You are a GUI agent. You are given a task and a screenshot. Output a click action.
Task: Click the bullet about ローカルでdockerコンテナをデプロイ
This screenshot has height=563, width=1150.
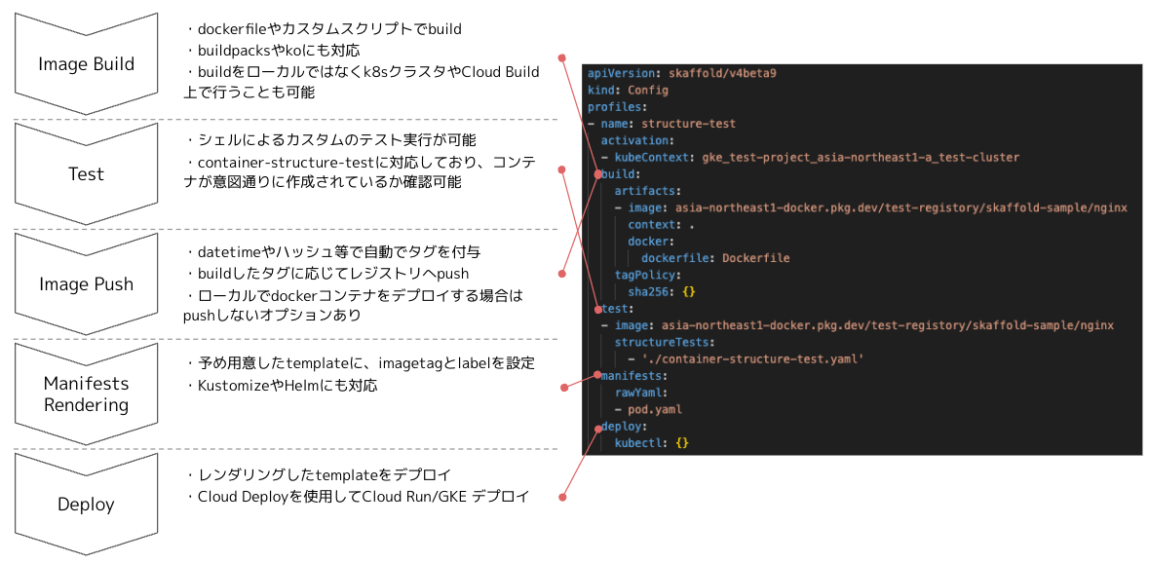(355, 305)
